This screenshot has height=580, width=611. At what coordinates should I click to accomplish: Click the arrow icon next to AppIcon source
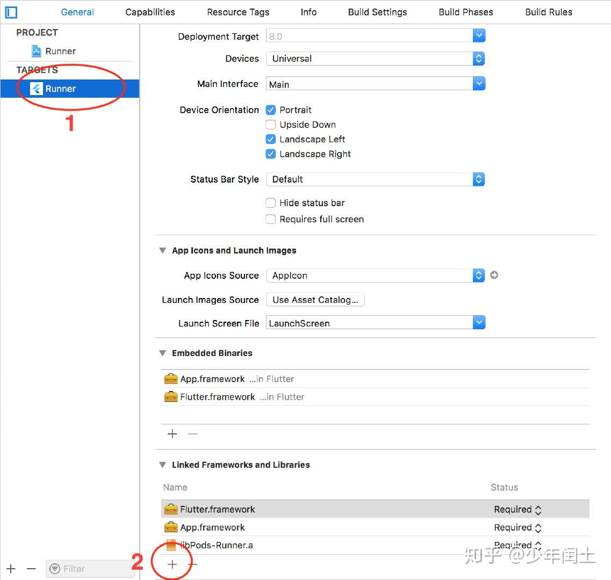(494, 275)
